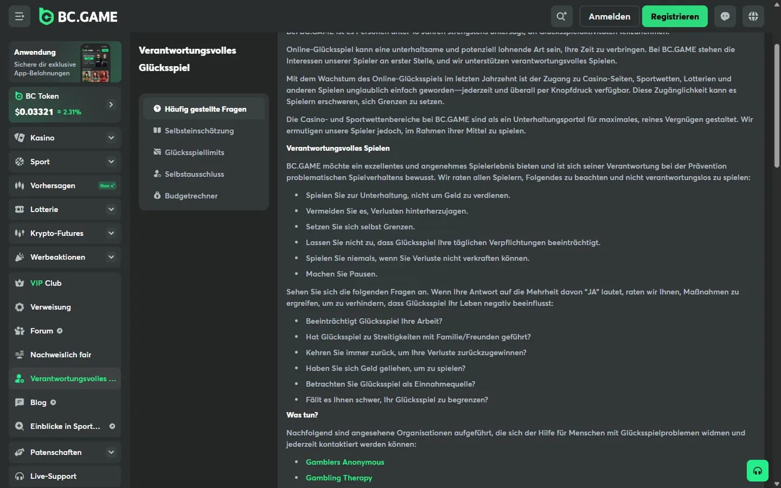Click the Anwendung app promo banner
Viewport: 781px width, 488px height.
[65, 62]
